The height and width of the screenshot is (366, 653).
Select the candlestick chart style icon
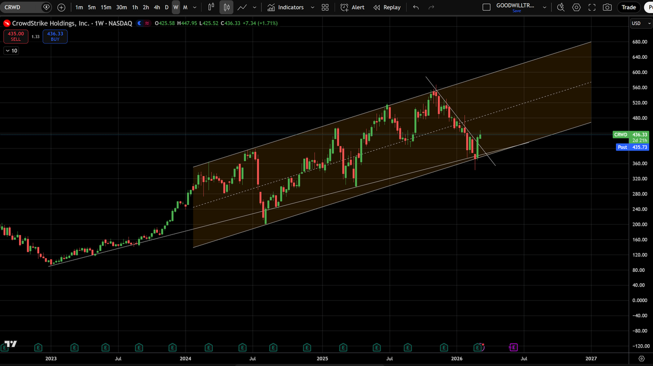tap(227, 7)
